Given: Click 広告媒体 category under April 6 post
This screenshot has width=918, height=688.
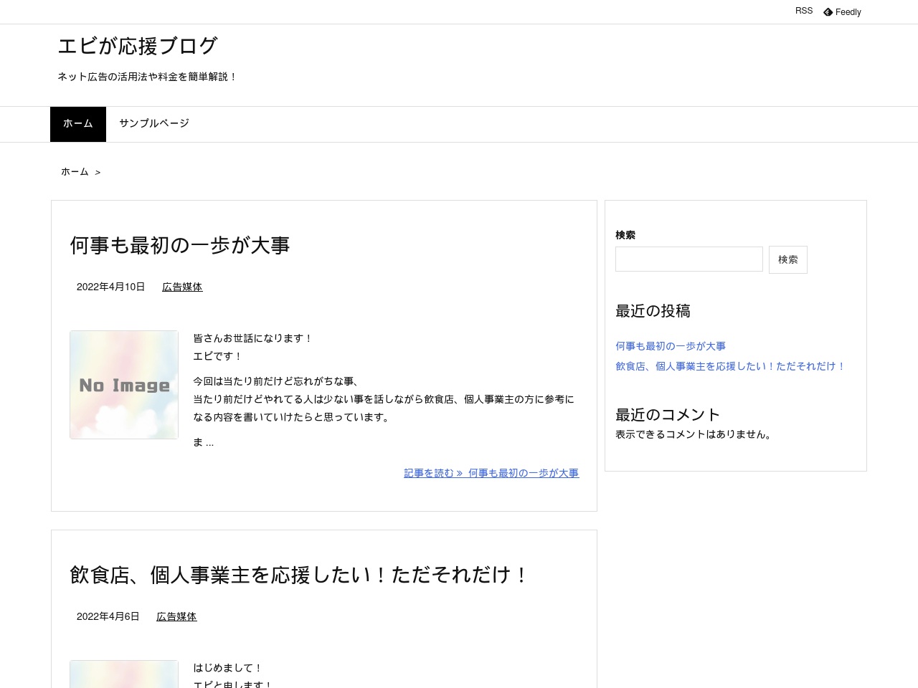Looking at the screenshot, I should pos(176,616).
